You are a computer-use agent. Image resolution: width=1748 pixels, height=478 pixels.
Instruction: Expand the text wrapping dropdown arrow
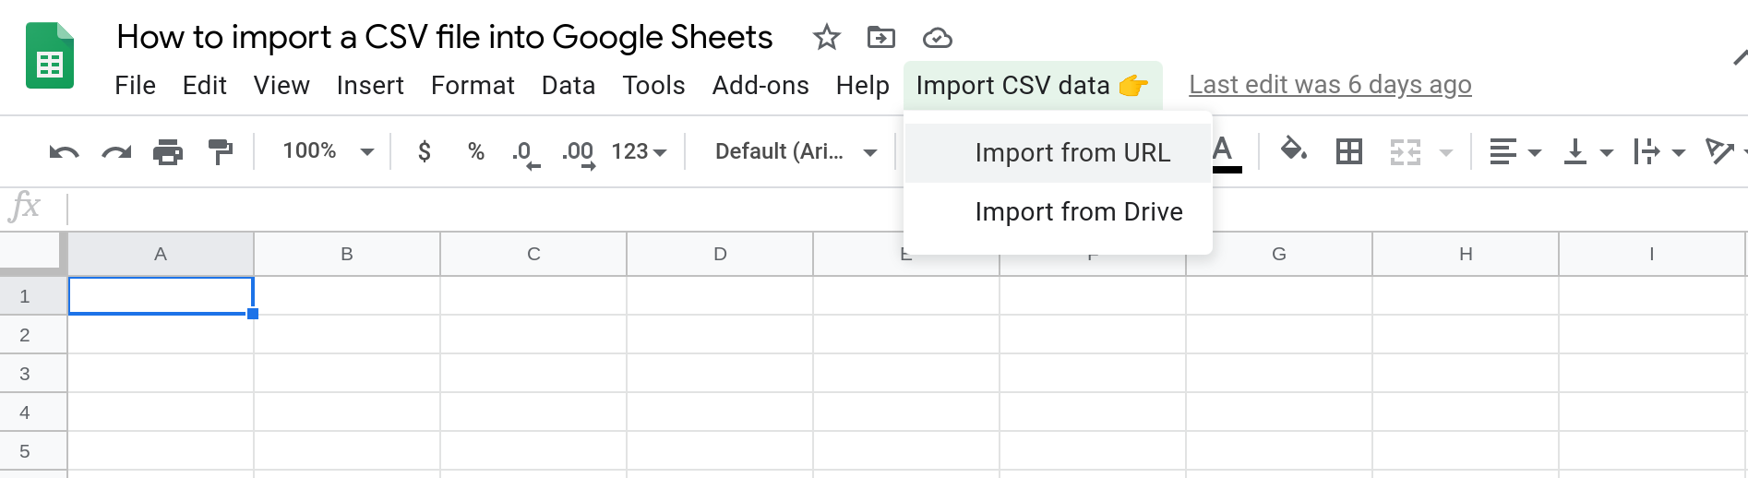(x=1679, y=152)
